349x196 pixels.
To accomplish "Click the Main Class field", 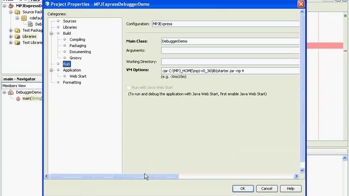I will click(x=230, y=41).
